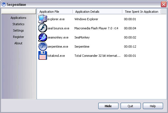Click the 00:00:04 time value
Viewport: 168px width, 113px height.
pyautogui.click(x=130, y=28)
